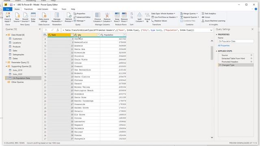
Task: Select the Rank column header
Action: (59, 35)
